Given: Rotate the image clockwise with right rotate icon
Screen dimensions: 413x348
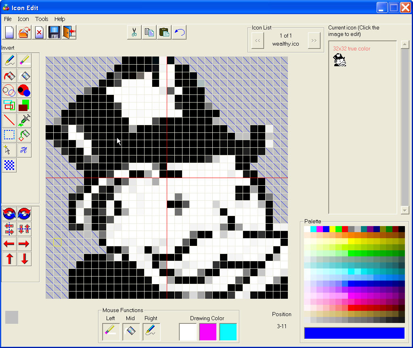Looking at the screenshot, I should [24, 214].
